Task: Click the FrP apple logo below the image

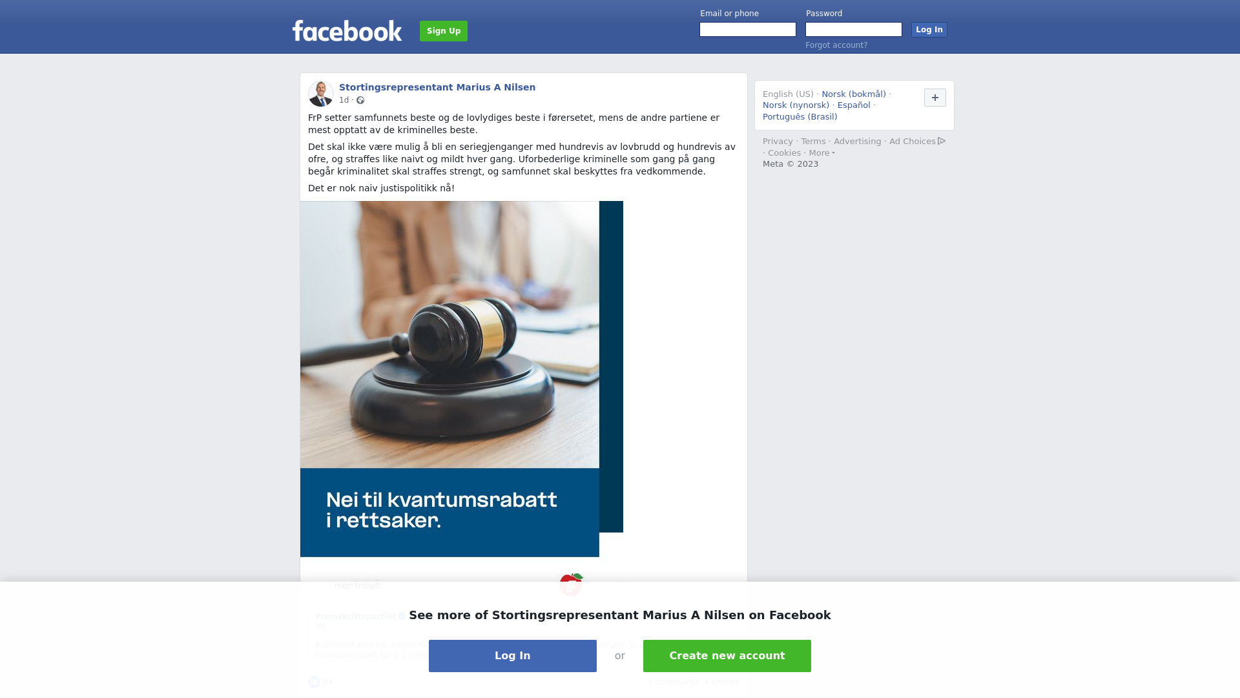Action: pos(571,584)
